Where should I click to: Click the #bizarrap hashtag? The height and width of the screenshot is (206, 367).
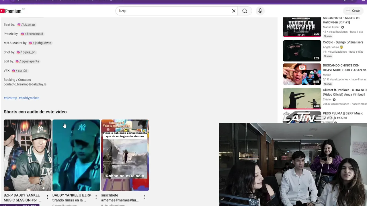click(x=11, y=98)
